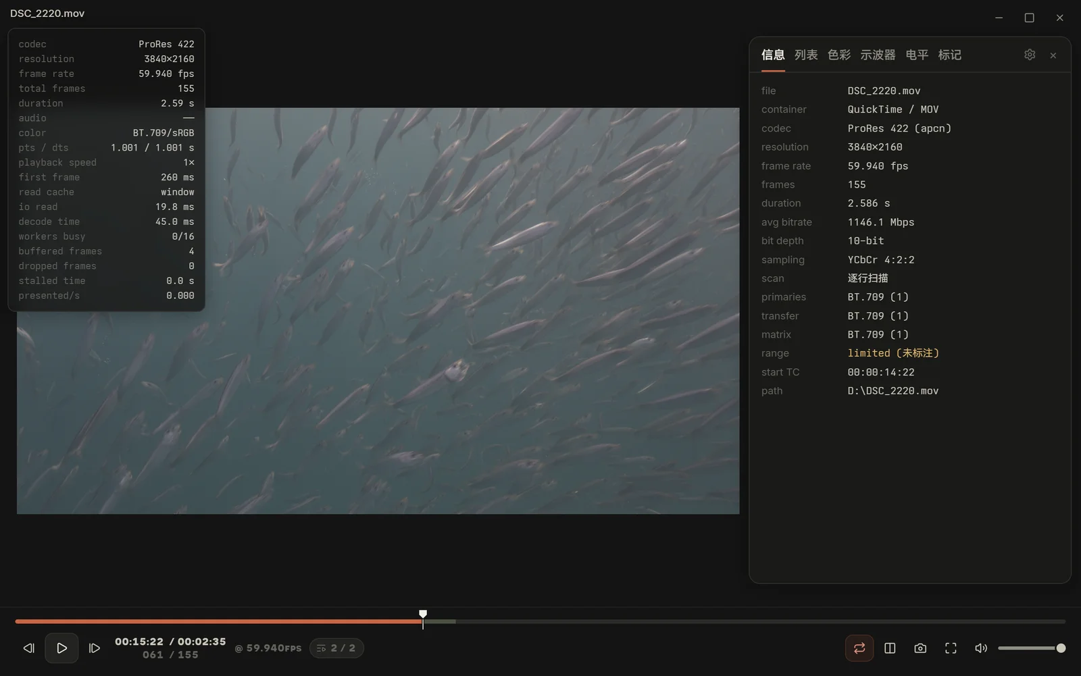The image size is (1081, 676).
Task: Select the 标记 tab
Action: (x=950, y=55)
